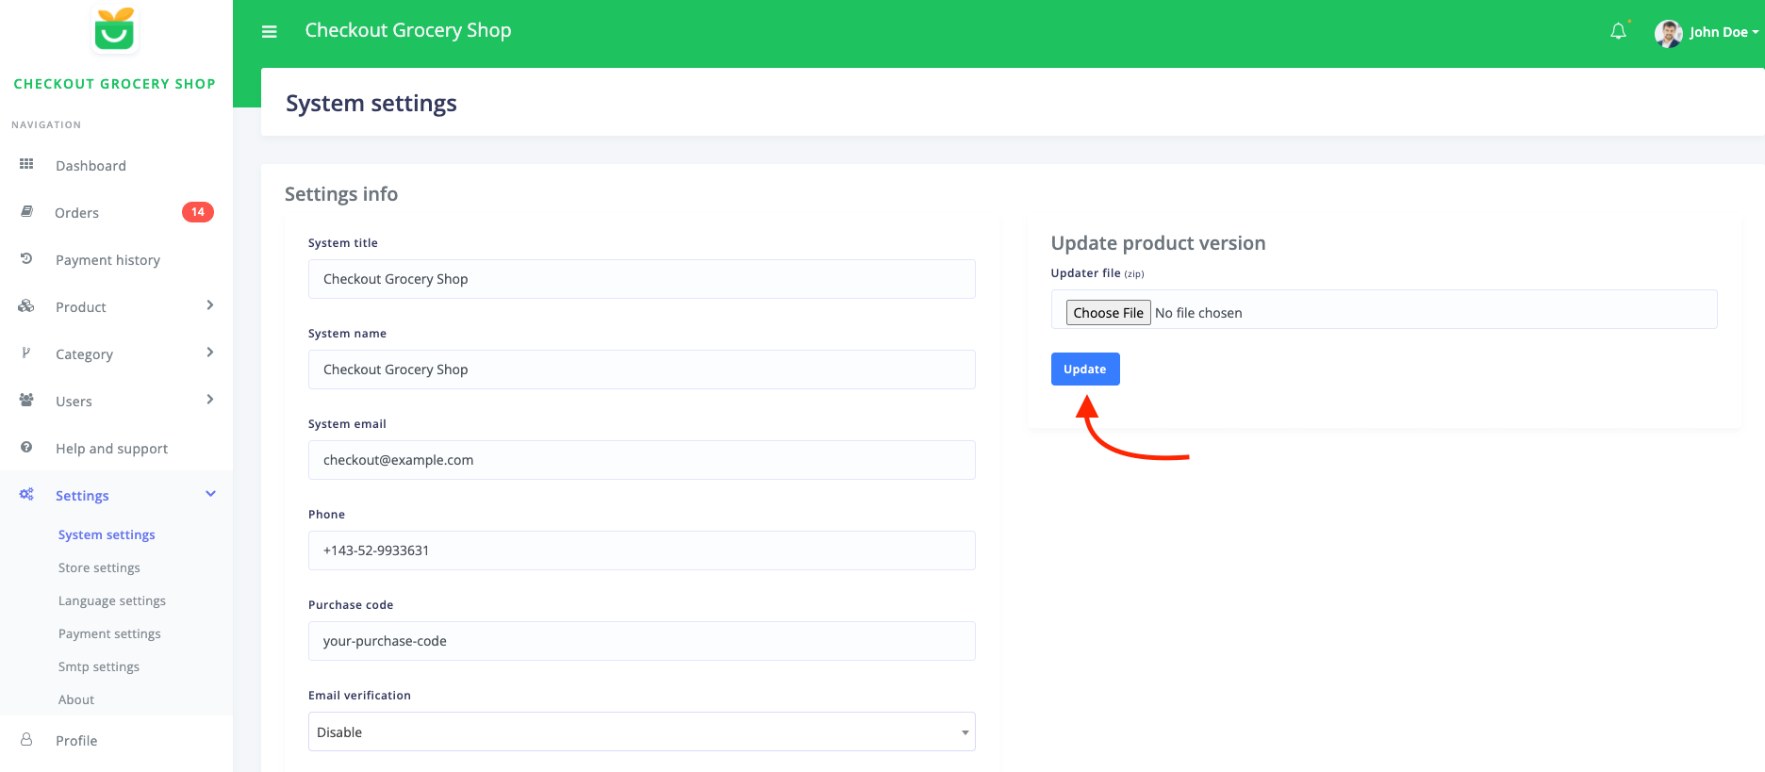Click John Doe's profile avatar
This screenshot has height=772, width=1765.
[1668, 33]
